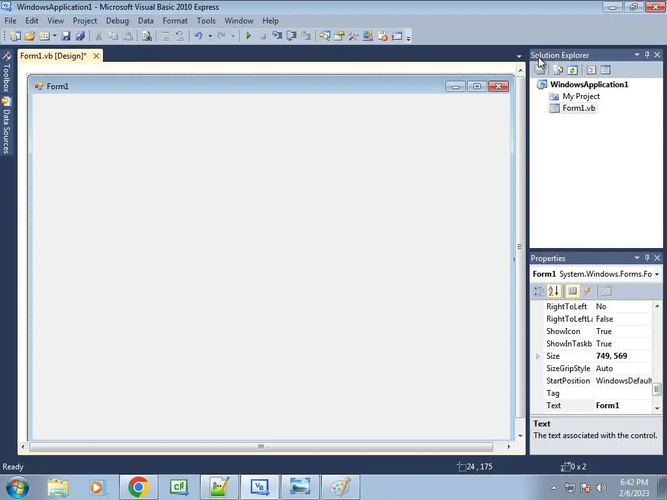This screenshot has width=667, height=500.
Task: Toggle auto-hide pin on Solution Explorer
Action: pyautogui.click(x=647, y=55)
